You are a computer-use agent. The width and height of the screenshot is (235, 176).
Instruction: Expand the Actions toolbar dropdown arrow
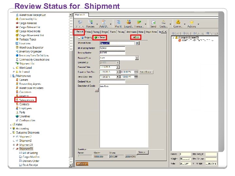(198, 24)
